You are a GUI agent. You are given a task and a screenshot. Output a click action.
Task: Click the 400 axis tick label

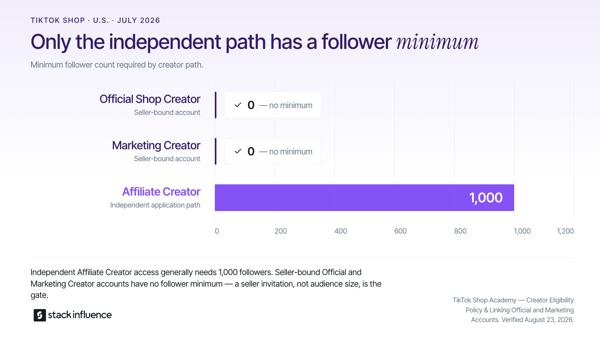(x=341, y=231)
